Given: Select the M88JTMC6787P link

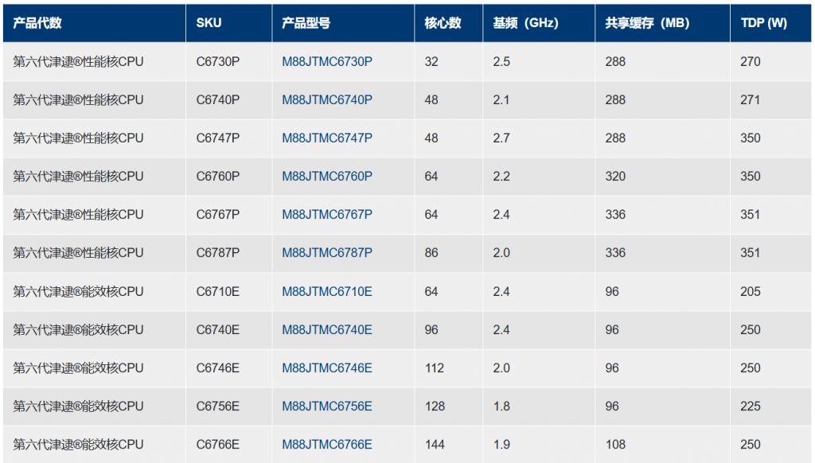Looking at the screenshot, I should [326, 252].
